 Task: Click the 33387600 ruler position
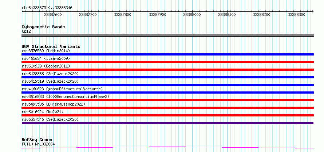[53, 15]
